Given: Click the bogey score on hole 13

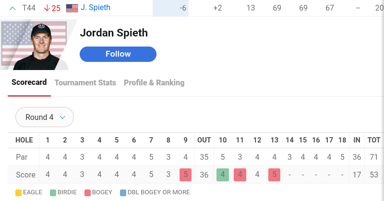Looking at the screenshot, I should pos(275,175).
